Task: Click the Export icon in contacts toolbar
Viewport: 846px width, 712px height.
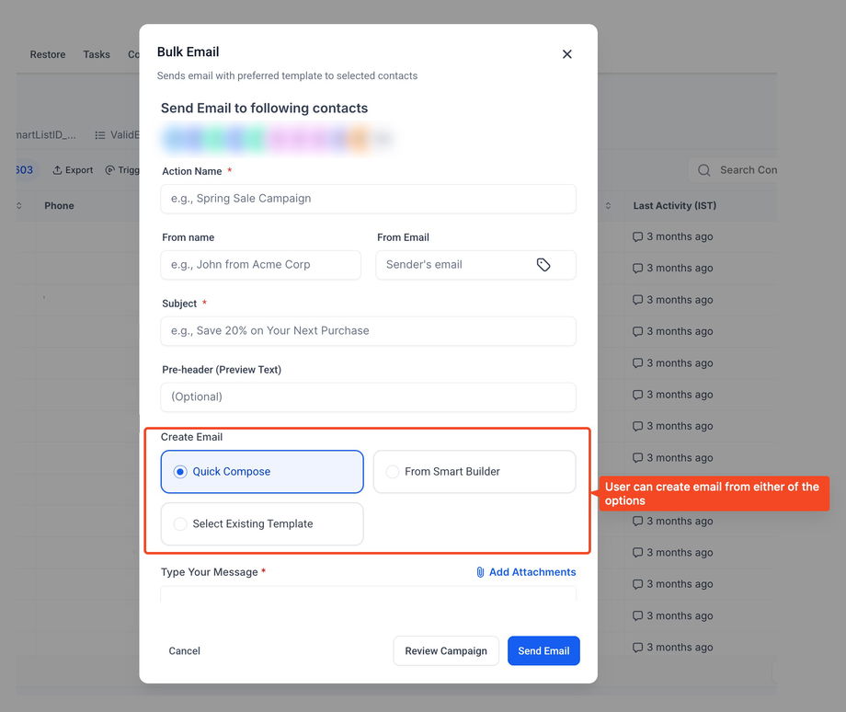Action: 57,170
